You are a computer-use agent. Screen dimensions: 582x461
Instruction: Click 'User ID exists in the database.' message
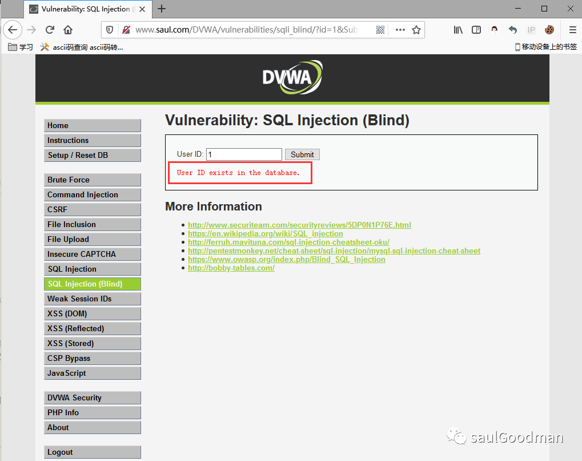click(x=238, y=173)
